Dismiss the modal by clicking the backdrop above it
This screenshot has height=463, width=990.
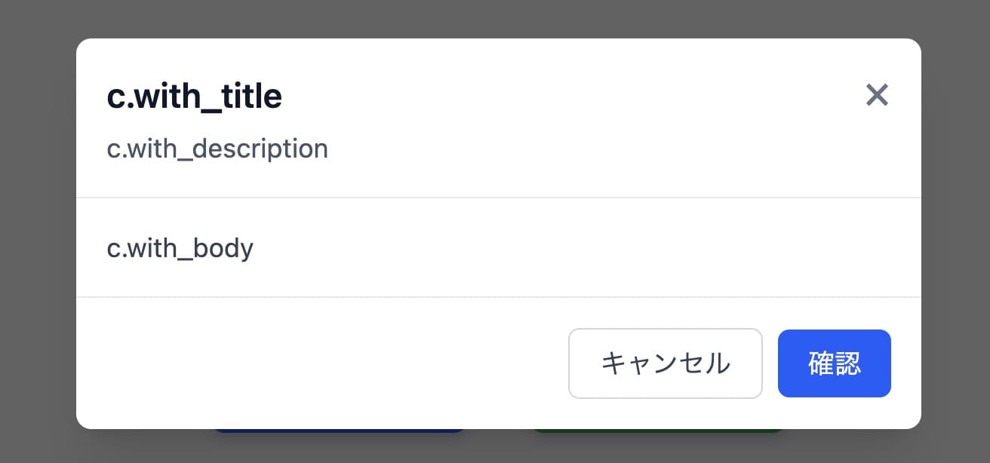(x=495, y=18)
